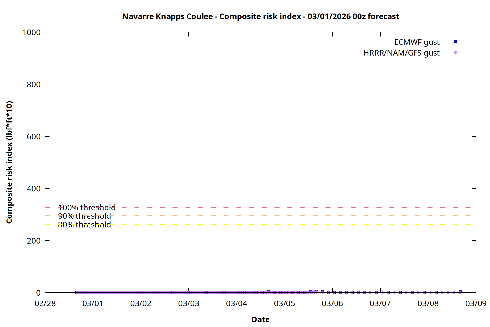Click the 80% threshold label
490x327 pixels.
click(85, 225)
